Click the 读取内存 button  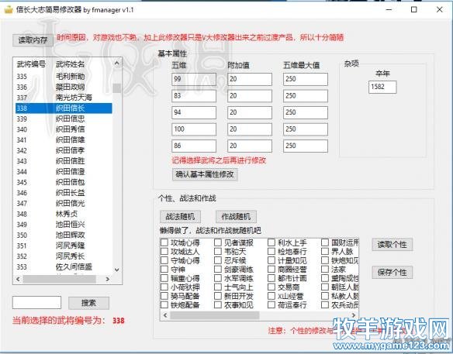[33, 40]
